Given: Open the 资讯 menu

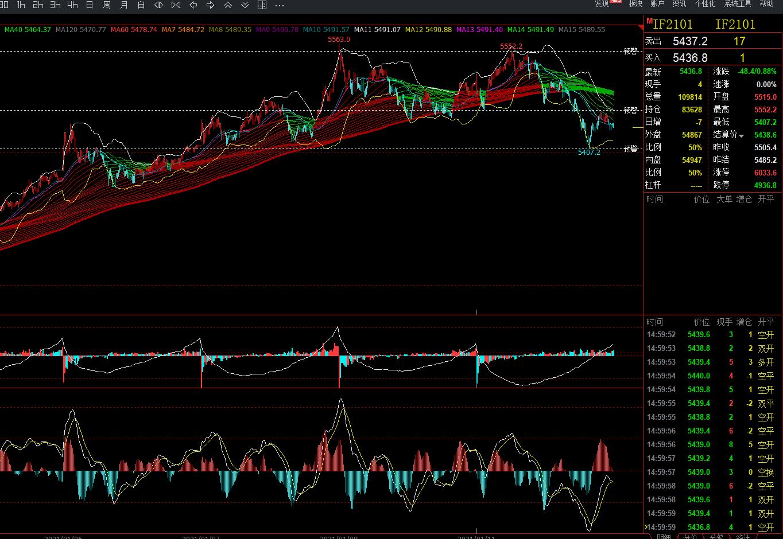Looking at the screenshot, I should 679,4.
